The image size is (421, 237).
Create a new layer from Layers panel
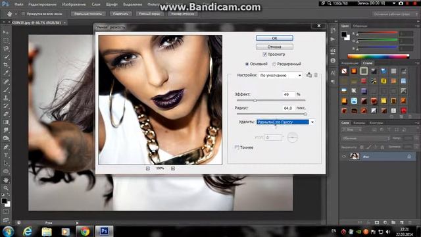click(x=402, y=223)
